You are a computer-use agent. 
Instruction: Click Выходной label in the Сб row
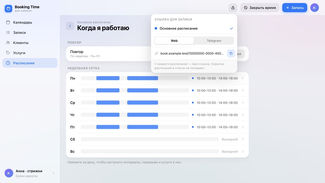pyautogui.click(x=230, y=139)
